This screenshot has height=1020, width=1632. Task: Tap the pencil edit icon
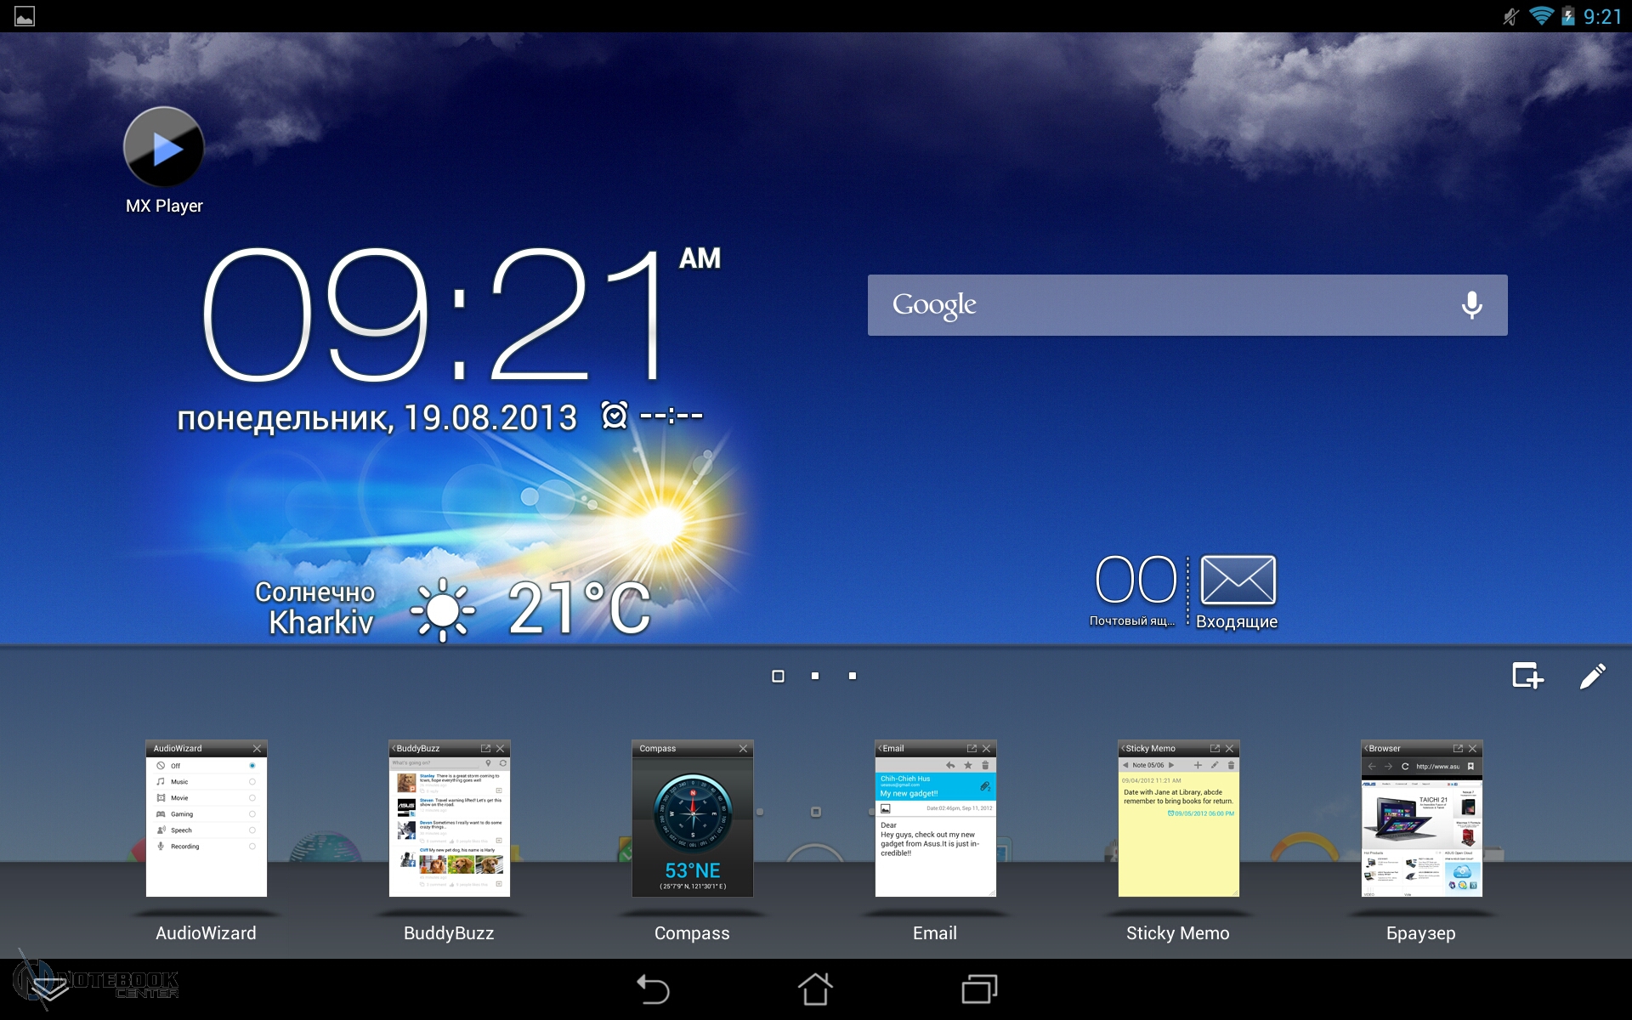pos(1592,676)
